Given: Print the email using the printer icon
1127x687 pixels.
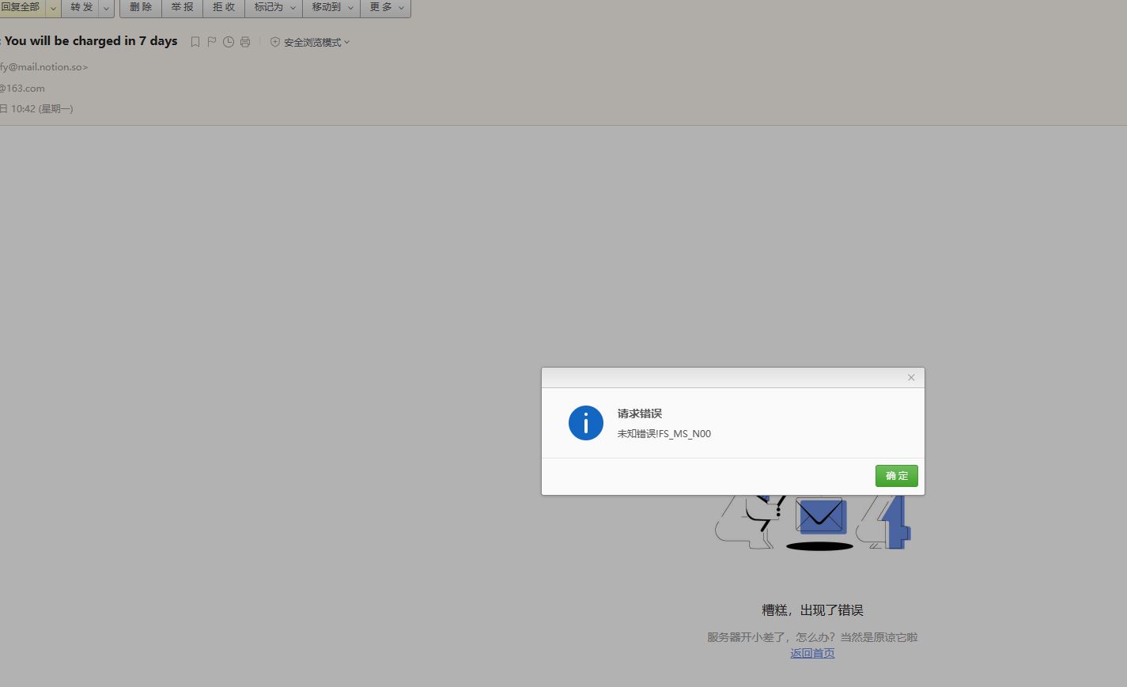Looking at the screenshot, I should tap(245, 42).
